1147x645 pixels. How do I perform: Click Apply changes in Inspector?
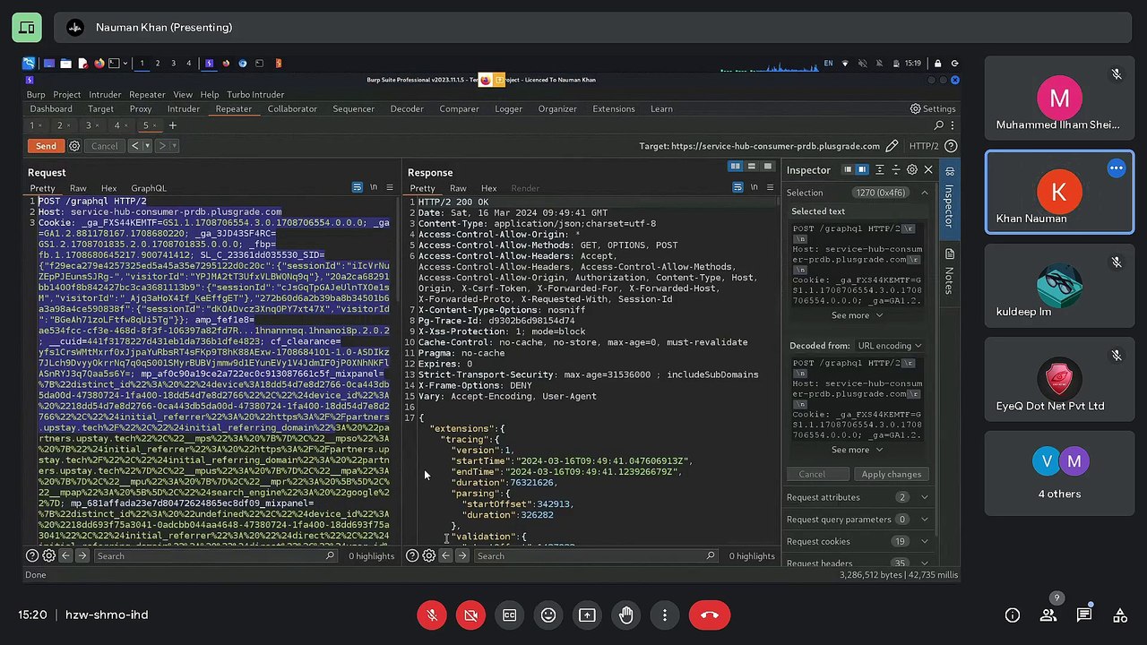click(x=891, y=474)
